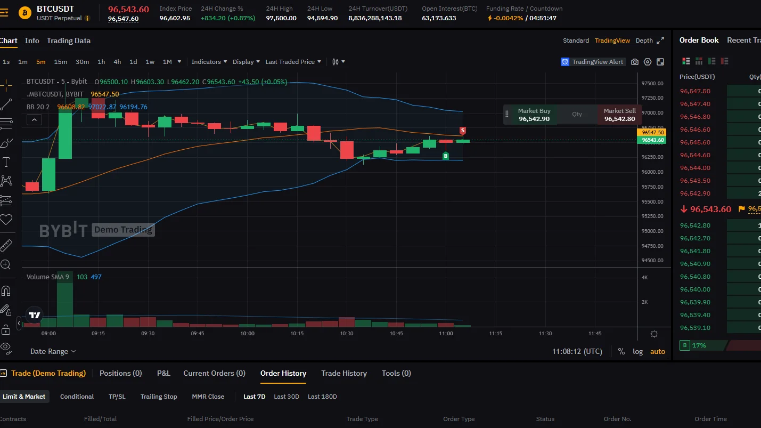Open the brush drawing tool
Screen dimensions: 761x428
[x=6, y=143]
